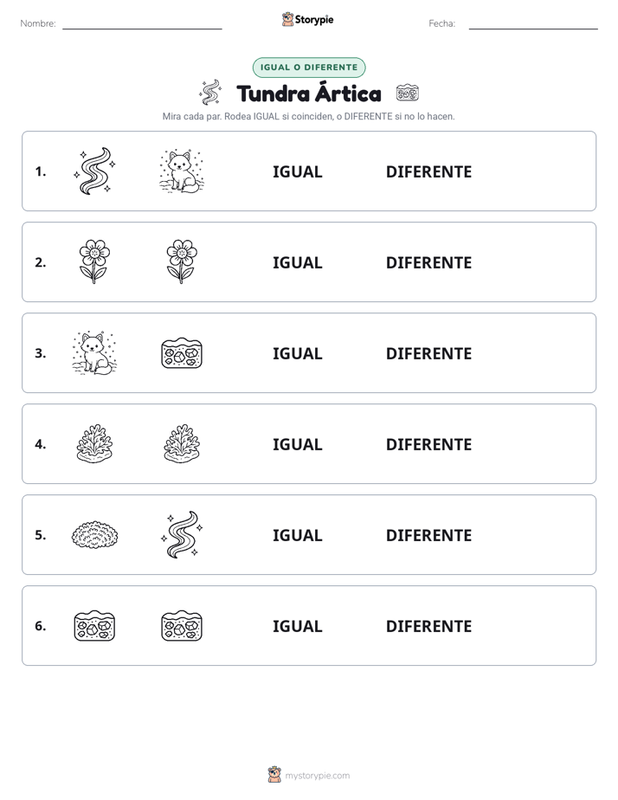Image resolution: width=618 pixels, height=800 pixels.
Task: Select the left flower in row 2
Action: tap(94, 261)
